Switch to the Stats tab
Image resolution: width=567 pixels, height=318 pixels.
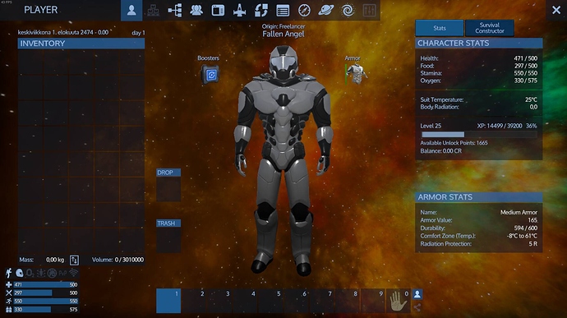point(440,28)
